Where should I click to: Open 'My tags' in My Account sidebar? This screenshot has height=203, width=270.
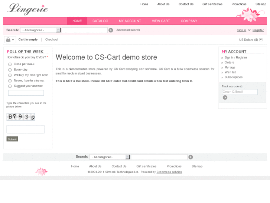coord(230,67)
